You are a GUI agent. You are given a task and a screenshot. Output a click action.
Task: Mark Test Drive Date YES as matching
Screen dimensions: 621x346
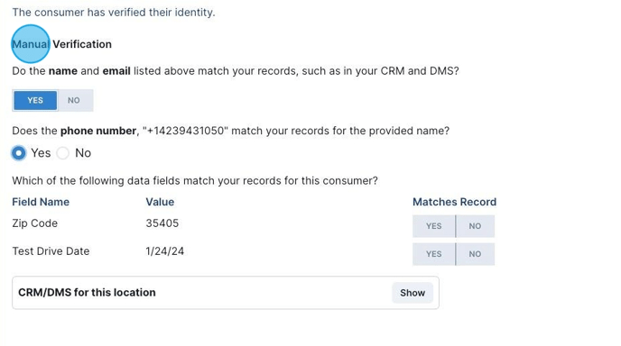tap(433, 254)
